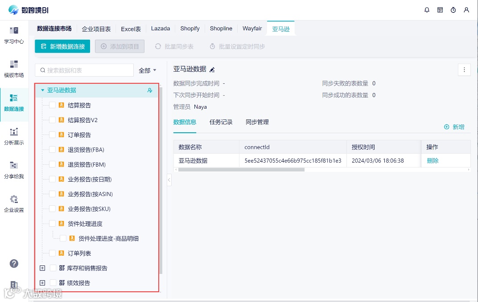Image resolution: width=478 pixels, height=302 pixels.
Task: Click the 新增数据连接 button
Action: tap(62, 46)
